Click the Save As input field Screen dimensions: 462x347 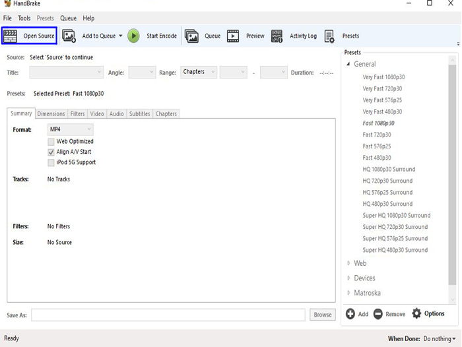[x=168, y=315]
